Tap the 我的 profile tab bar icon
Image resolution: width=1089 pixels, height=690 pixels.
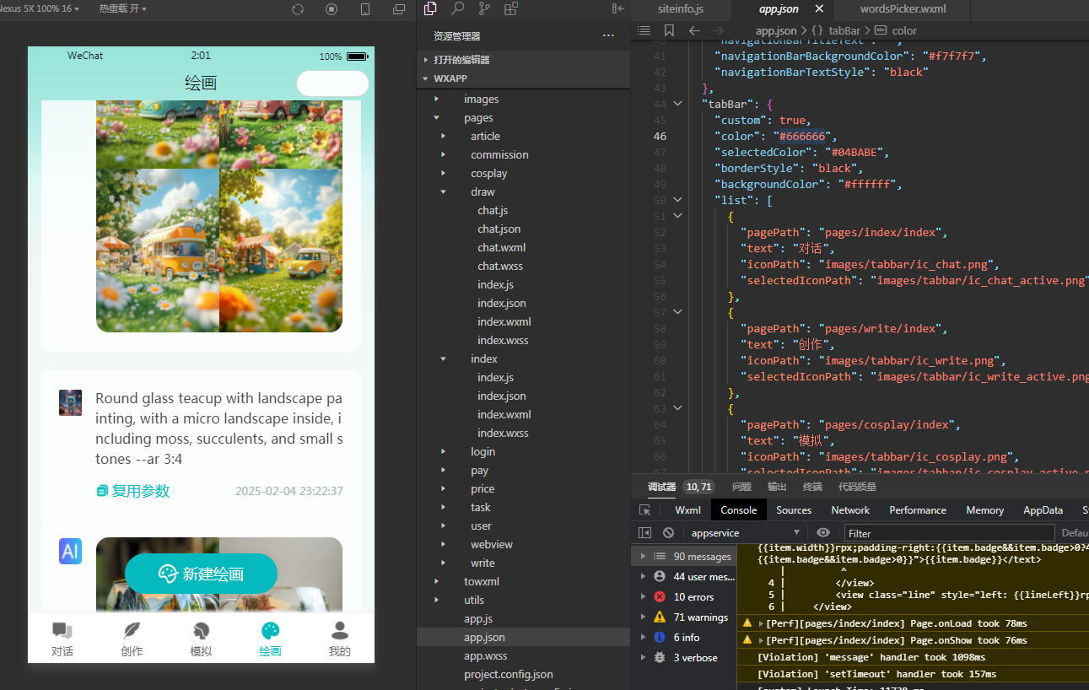pyautogui.click(x=340, y=630)
